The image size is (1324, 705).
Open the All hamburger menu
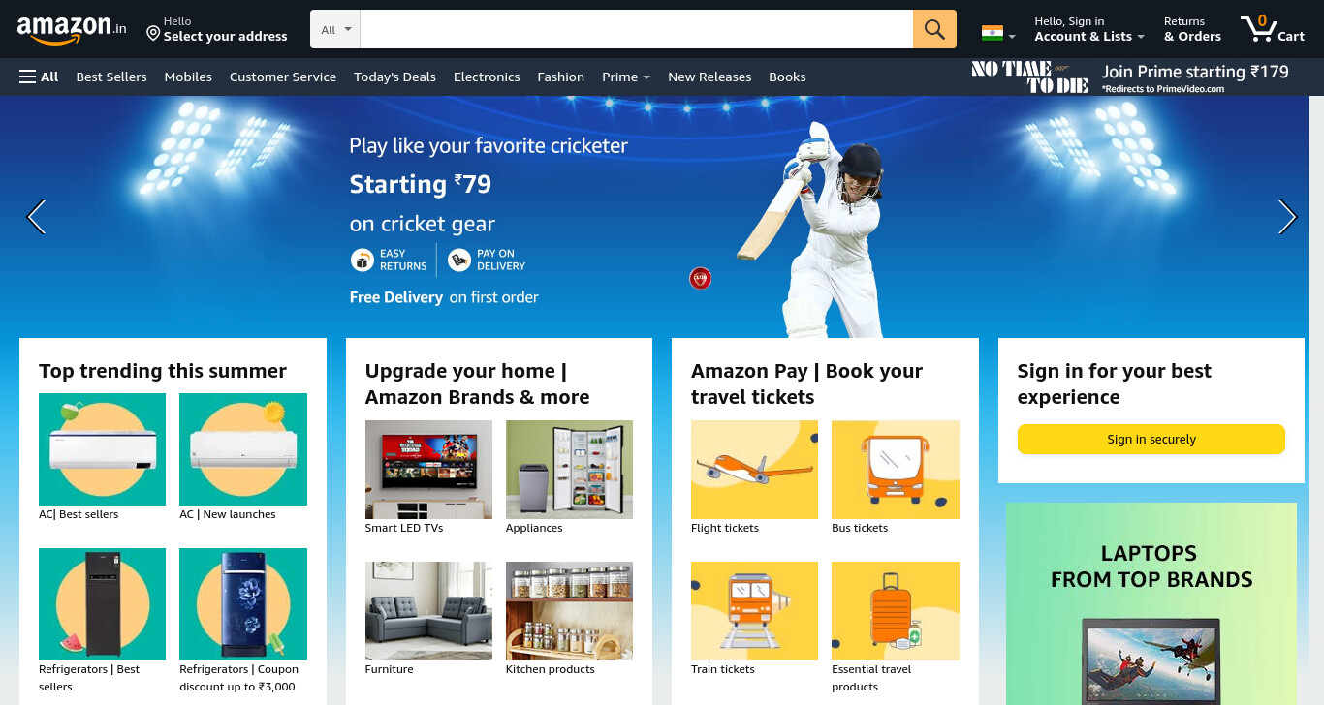pyautogui.click(x=39, y=77)
